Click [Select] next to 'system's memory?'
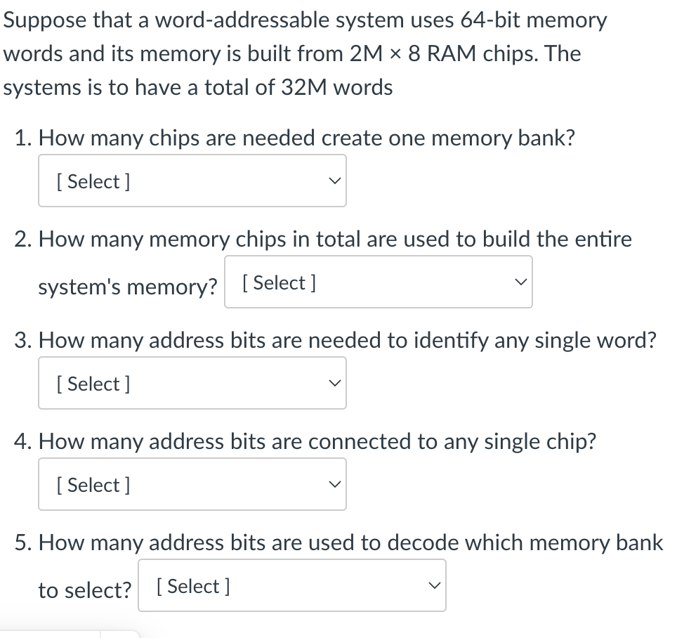 280,282
